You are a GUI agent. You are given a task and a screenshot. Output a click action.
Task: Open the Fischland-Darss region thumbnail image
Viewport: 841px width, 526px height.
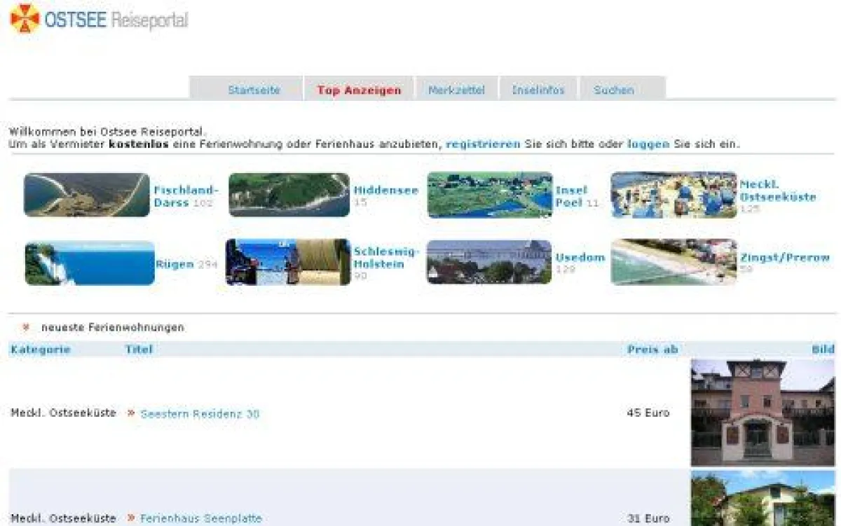pos(87,195)
